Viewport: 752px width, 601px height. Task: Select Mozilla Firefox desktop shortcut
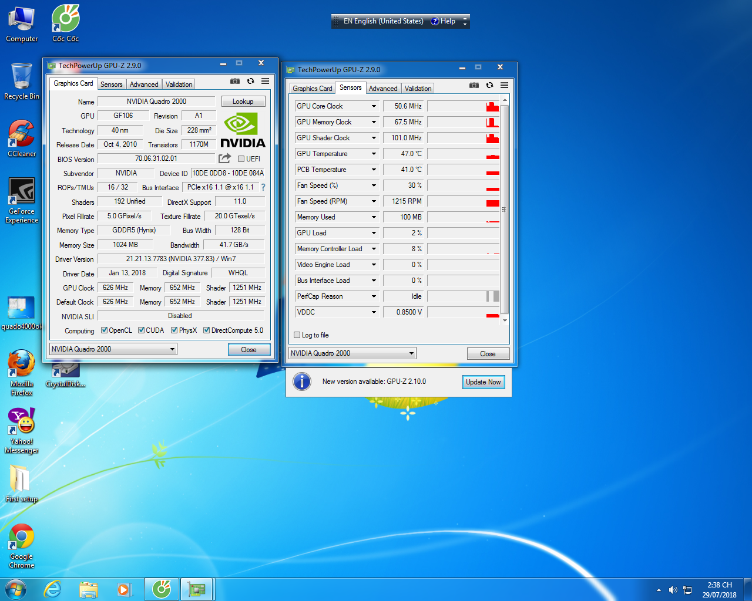tap(22, 373)
